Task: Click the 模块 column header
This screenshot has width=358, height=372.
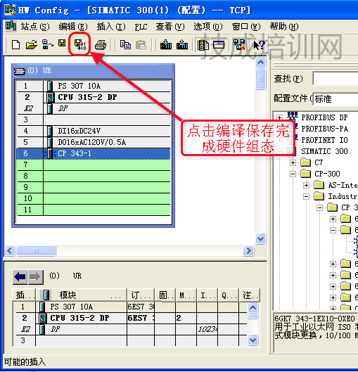Action: (82, 295)
